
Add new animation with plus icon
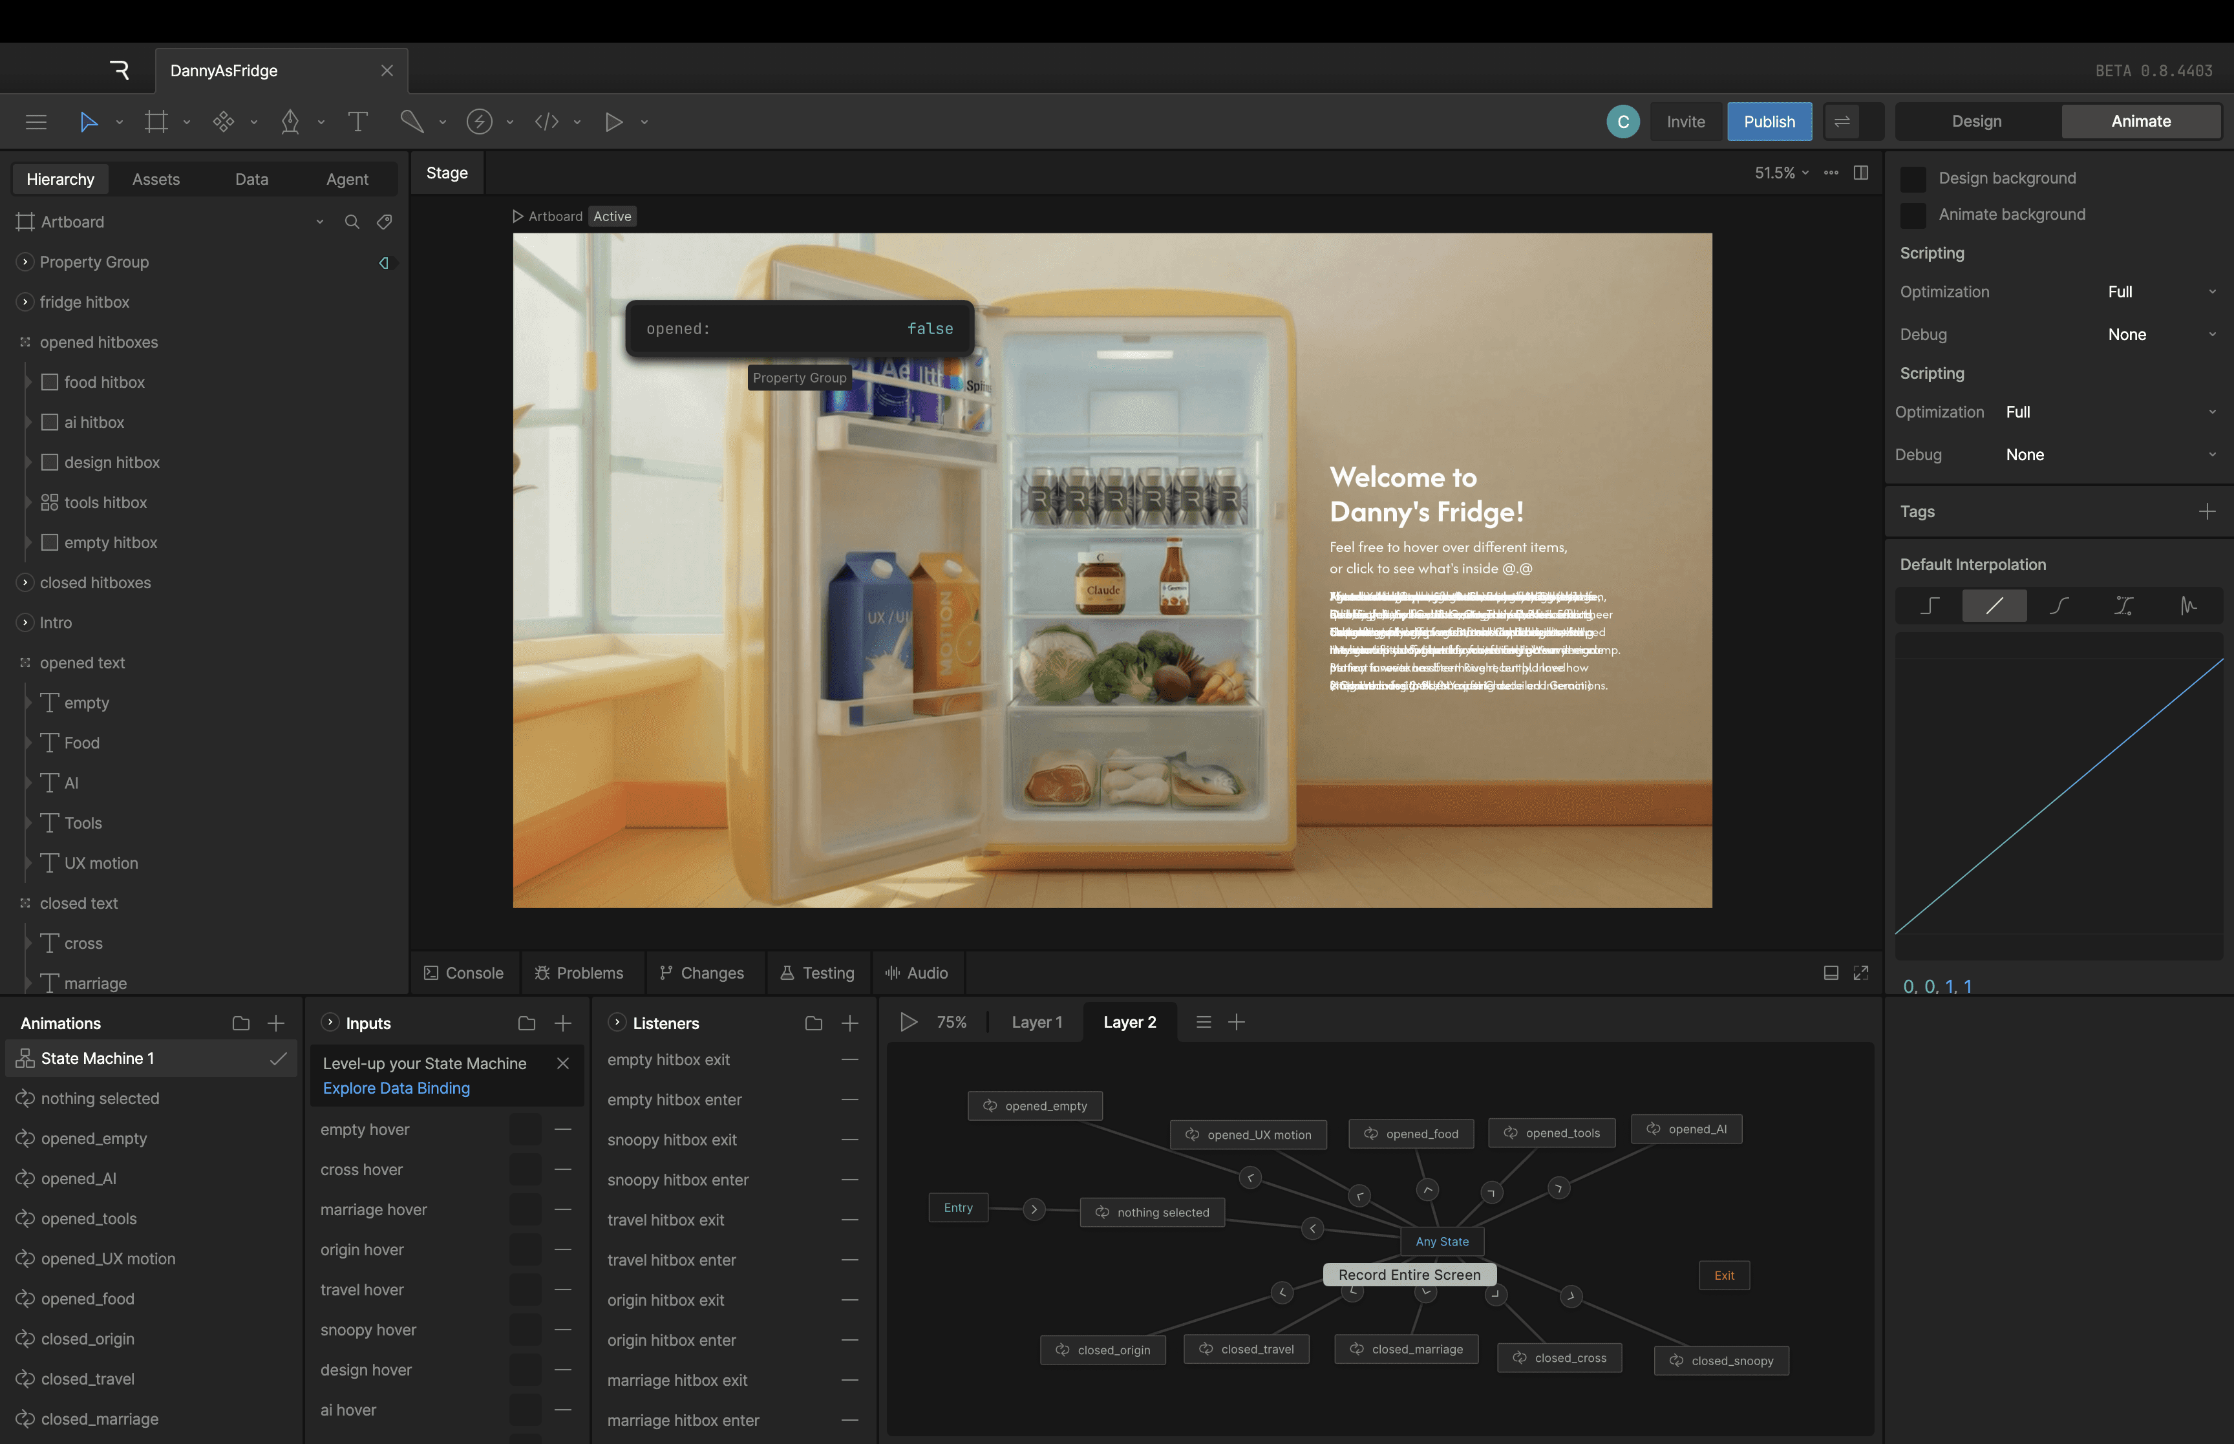pyautogui.click(x=275, y=1023)
